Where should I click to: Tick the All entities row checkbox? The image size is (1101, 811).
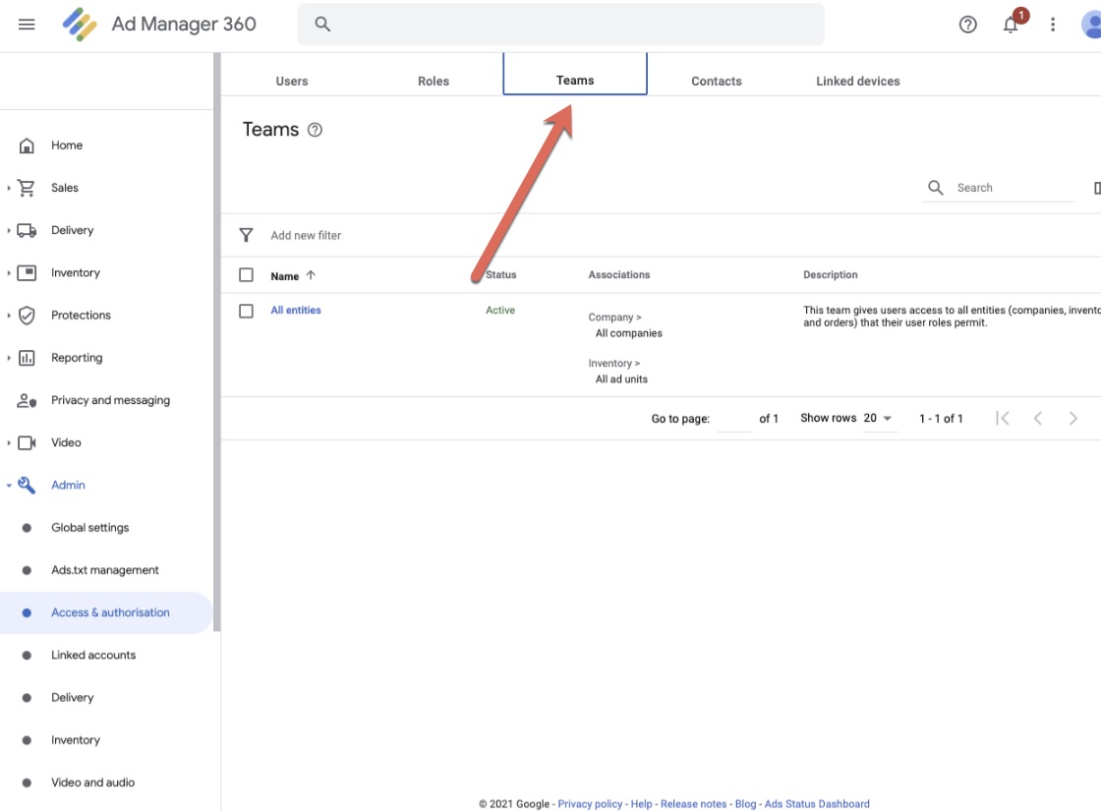[x=246, y=311]
